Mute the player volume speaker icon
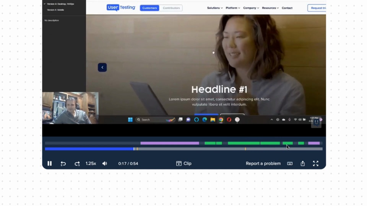Image resolution: width=367 pixels, height=206 pixels. (105, 163)
